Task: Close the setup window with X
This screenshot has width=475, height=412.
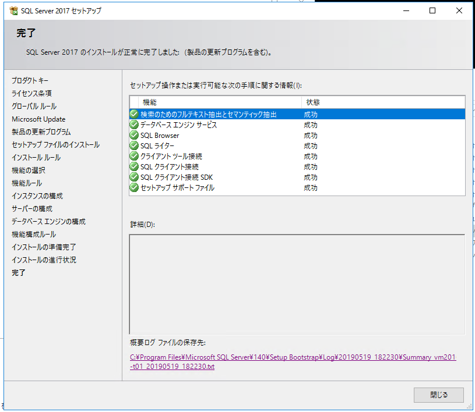Action: pyautogui.click(x=459, y=10)
